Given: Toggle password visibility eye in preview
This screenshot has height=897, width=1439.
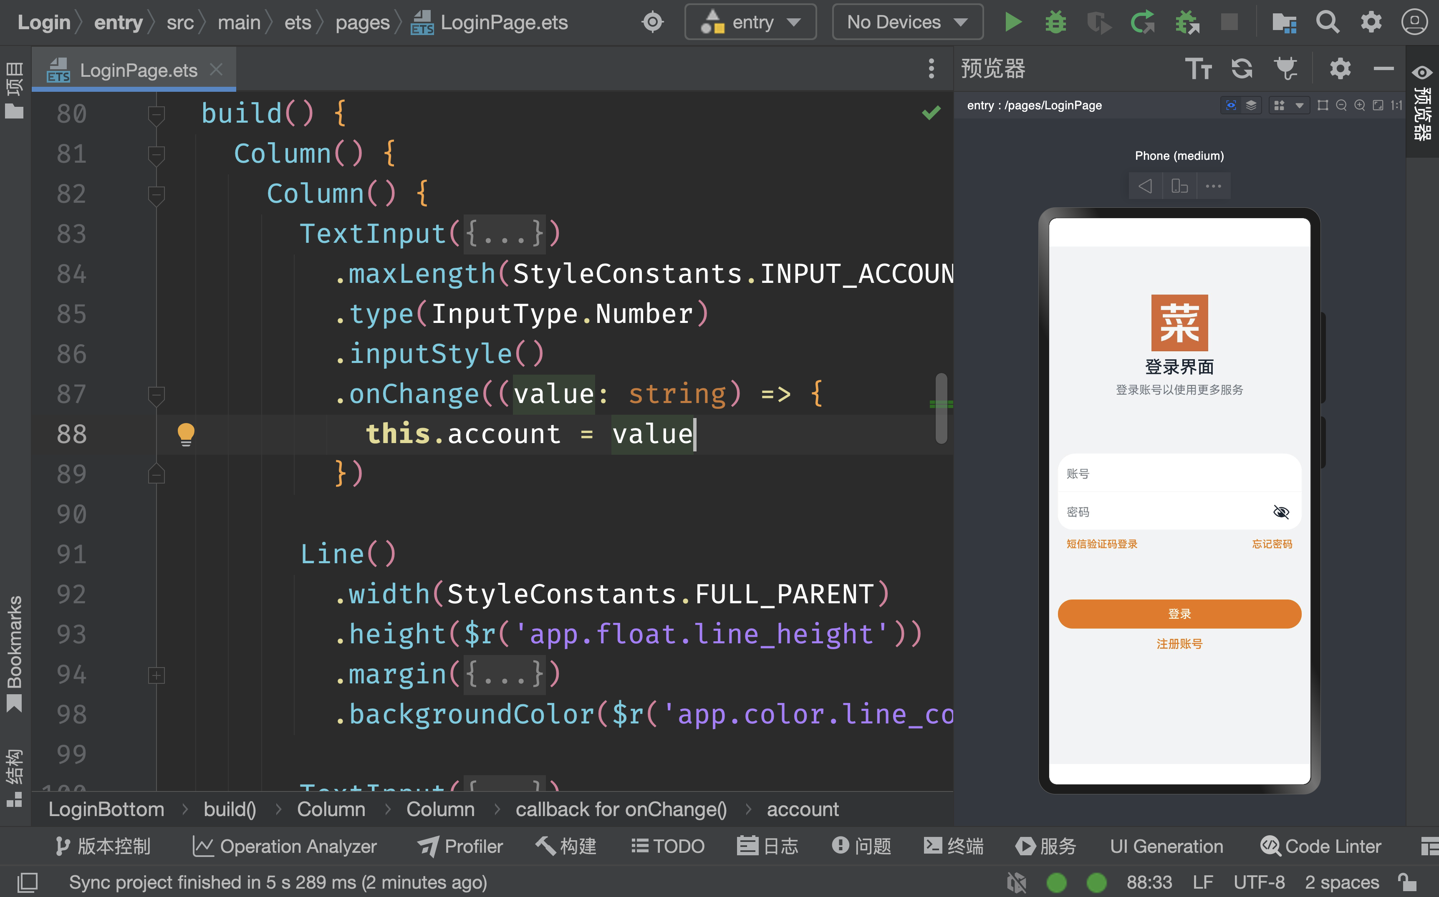Looking at the screenshot, I should coord(1280,512).
